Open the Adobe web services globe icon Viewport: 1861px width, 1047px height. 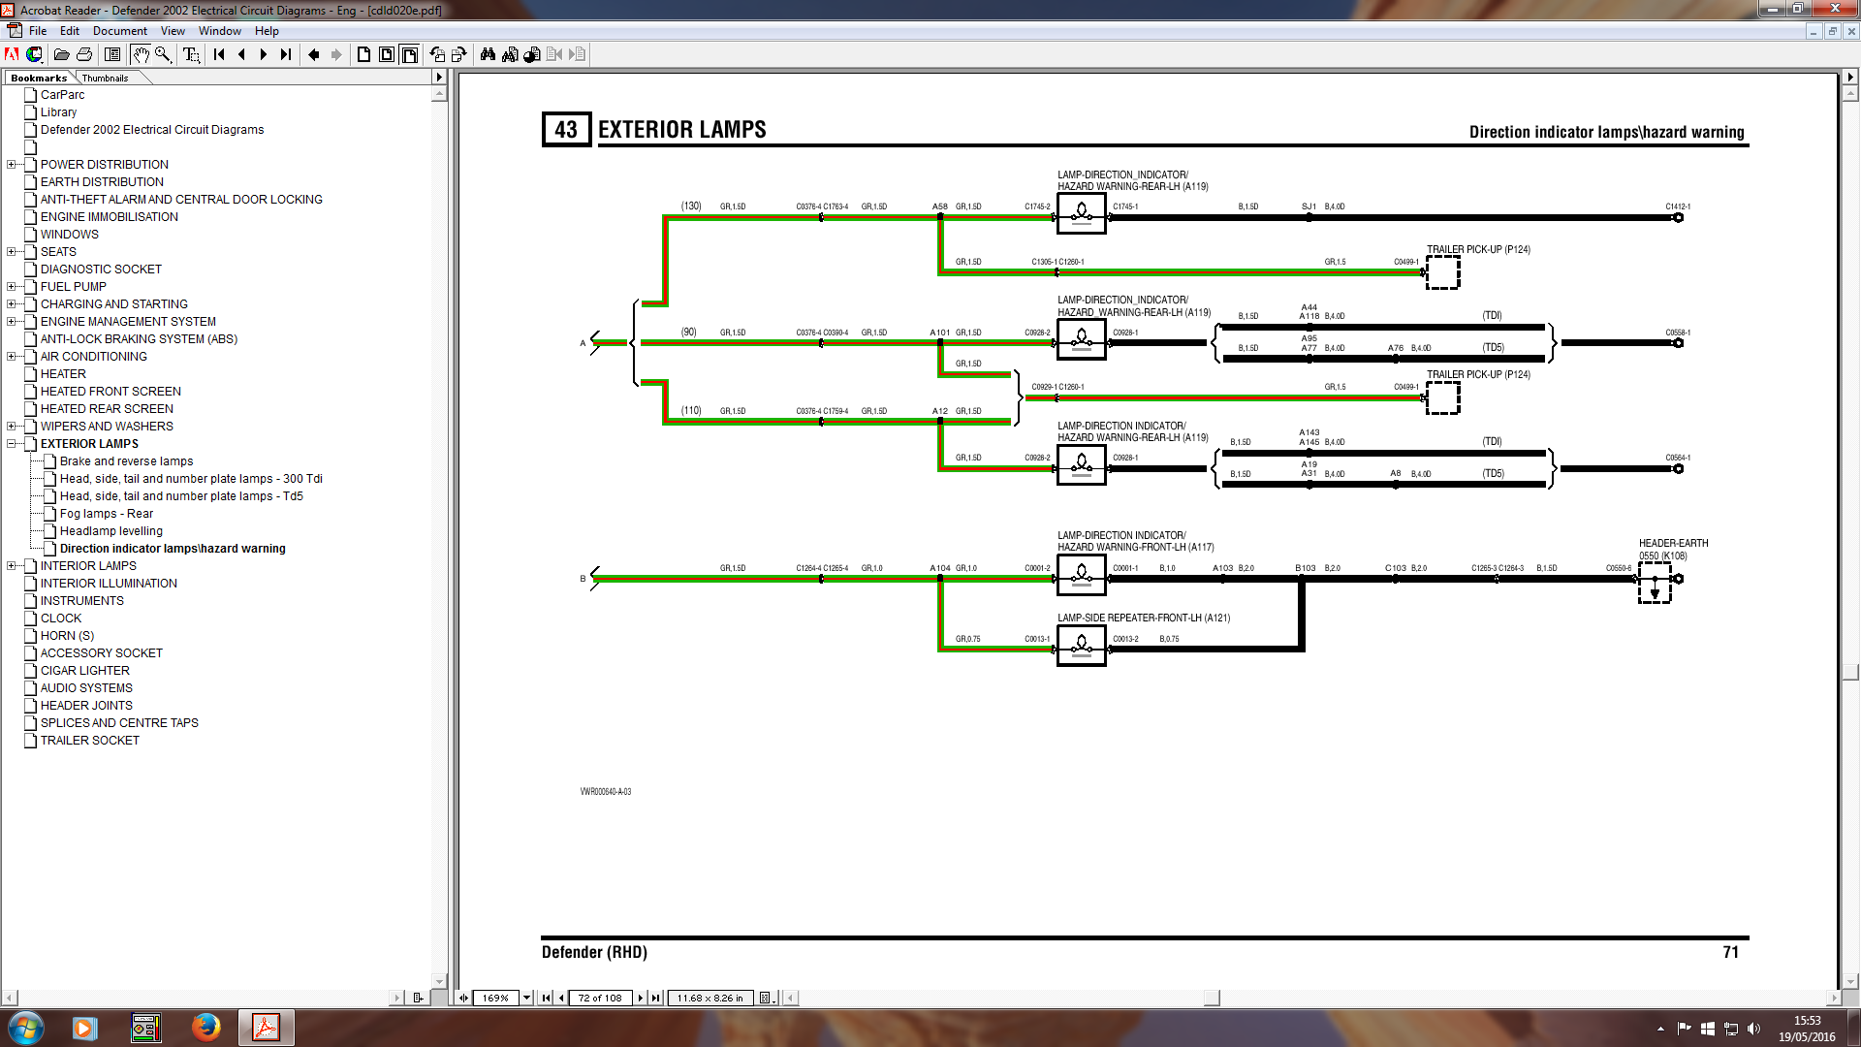(34, 54)
